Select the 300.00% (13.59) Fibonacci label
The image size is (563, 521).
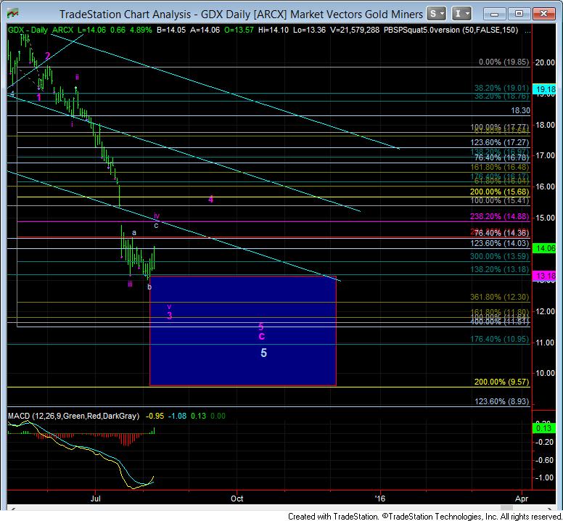[x=499, y=256]
